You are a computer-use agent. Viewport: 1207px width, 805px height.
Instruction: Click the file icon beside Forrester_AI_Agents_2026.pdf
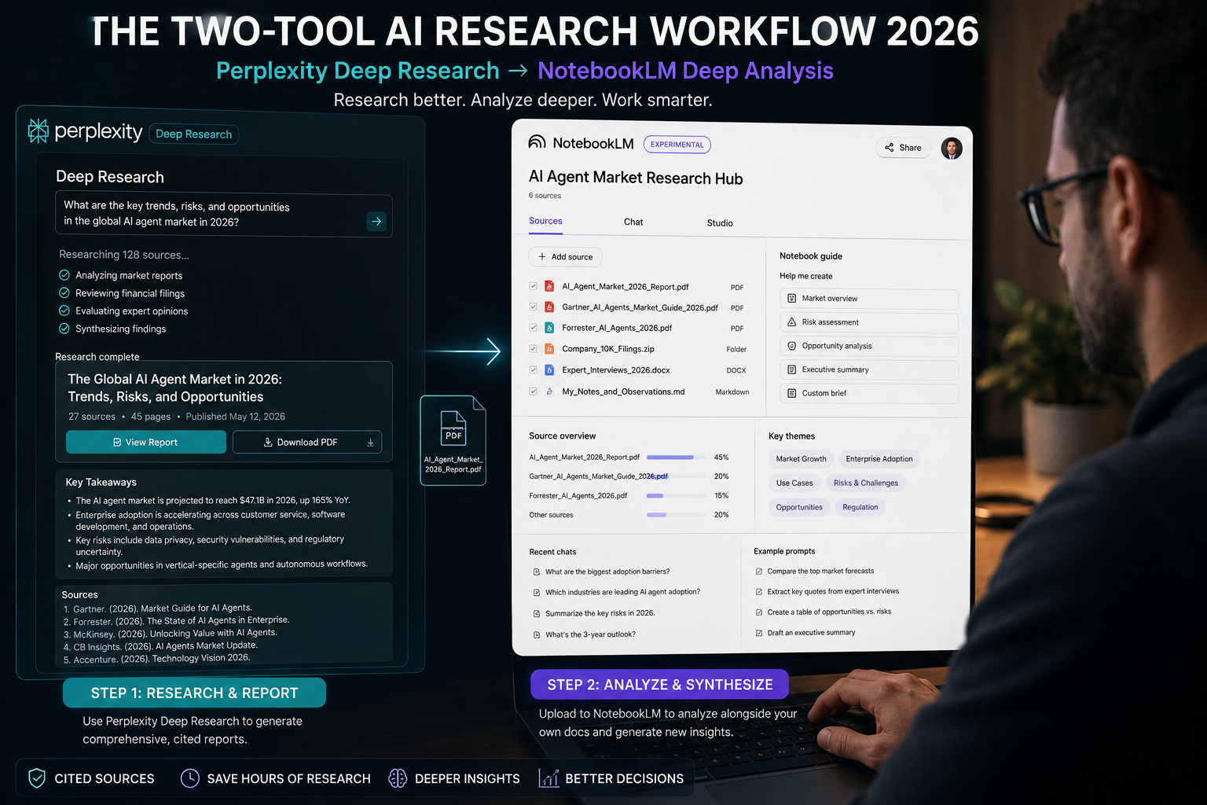tap(549, 327)
